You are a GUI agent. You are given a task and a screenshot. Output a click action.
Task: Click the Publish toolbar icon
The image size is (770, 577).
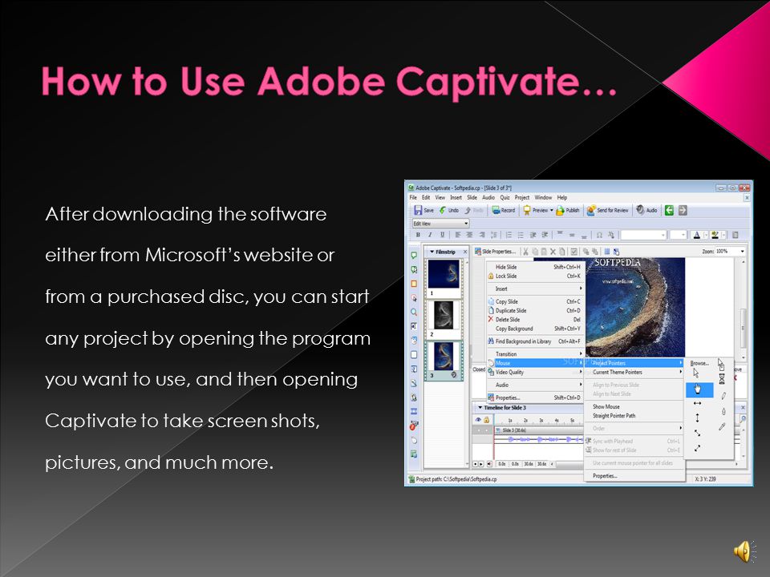point(560,210)
